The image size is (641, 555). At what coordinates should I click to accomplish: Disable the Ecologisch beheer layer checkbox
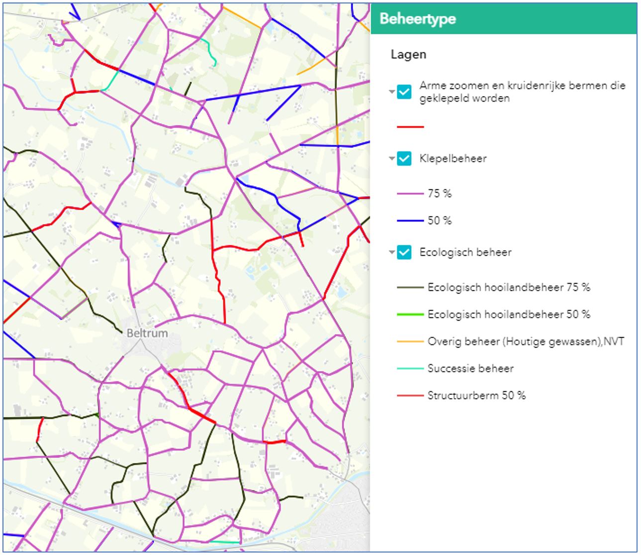point(404,252)
